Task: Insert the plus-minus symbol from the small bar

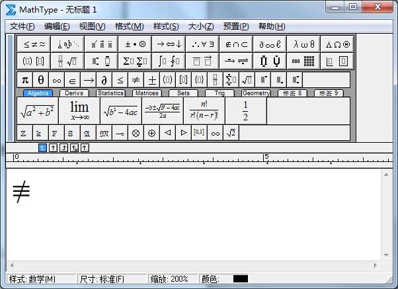Action: (x=151, y=80)
